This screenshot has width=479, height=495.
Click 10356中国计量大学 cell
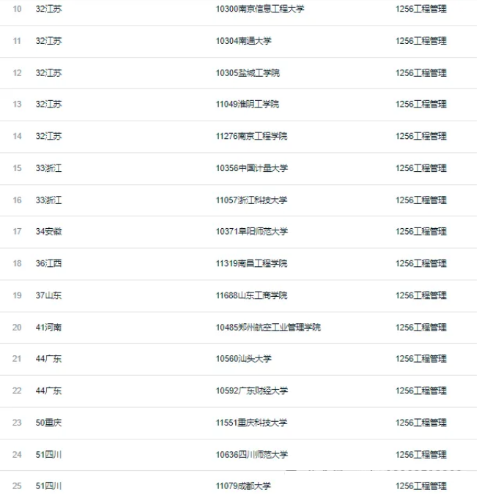(252, 168)
